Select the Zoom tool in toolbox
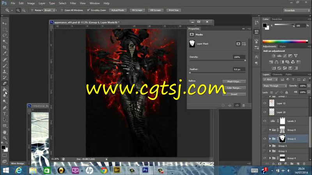 pos(4,138)
